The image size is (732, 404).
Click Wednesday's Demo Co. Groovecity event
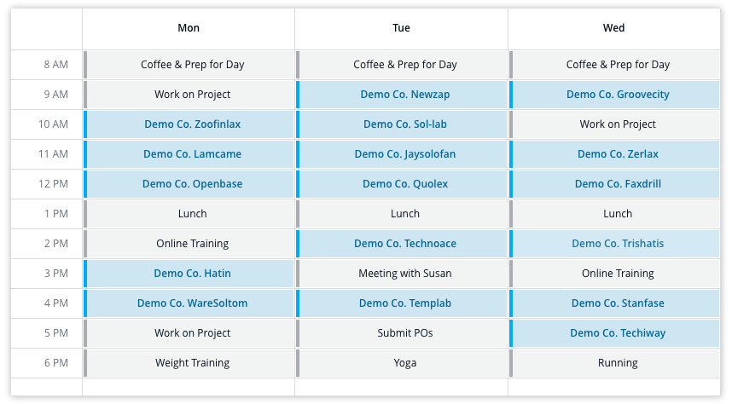[x=618, y=95]
